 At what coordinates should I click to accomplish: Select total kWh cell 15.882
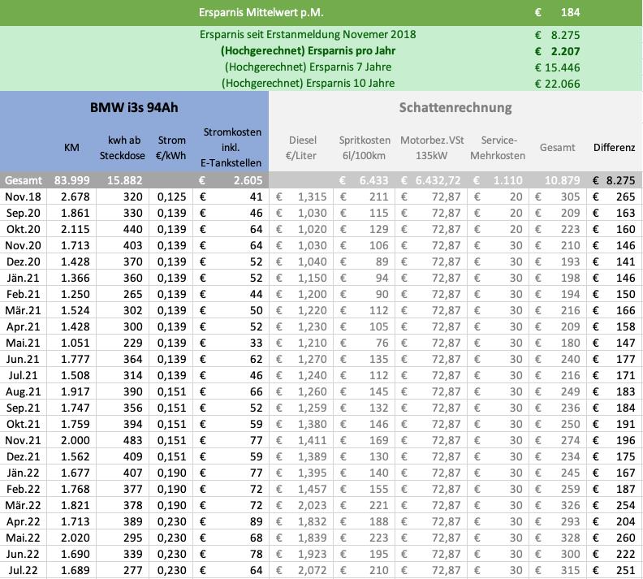pos(125,180)
